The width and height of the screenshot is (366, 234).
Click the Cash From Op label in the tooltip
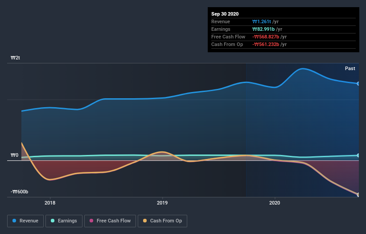(227, 44)
